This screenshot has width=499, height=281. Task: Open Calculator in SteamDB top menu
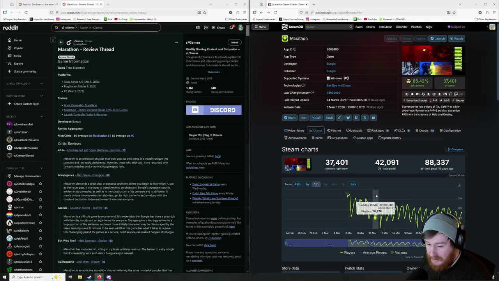[x=385, y=27]
